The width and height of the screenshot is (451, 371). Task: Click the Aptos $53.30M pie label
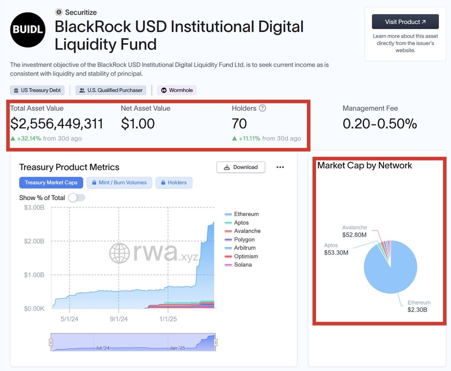tap(336, 249)
